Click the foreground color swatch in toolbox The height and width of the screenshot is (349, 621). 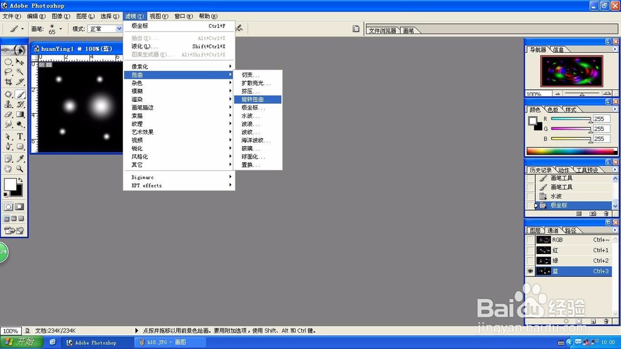pyautogui.click(x=9, y=184)
